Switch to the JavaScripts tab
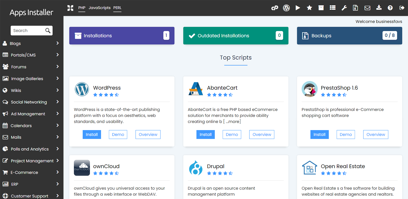The height and width of the screenshot is (199, 408). 99,8
